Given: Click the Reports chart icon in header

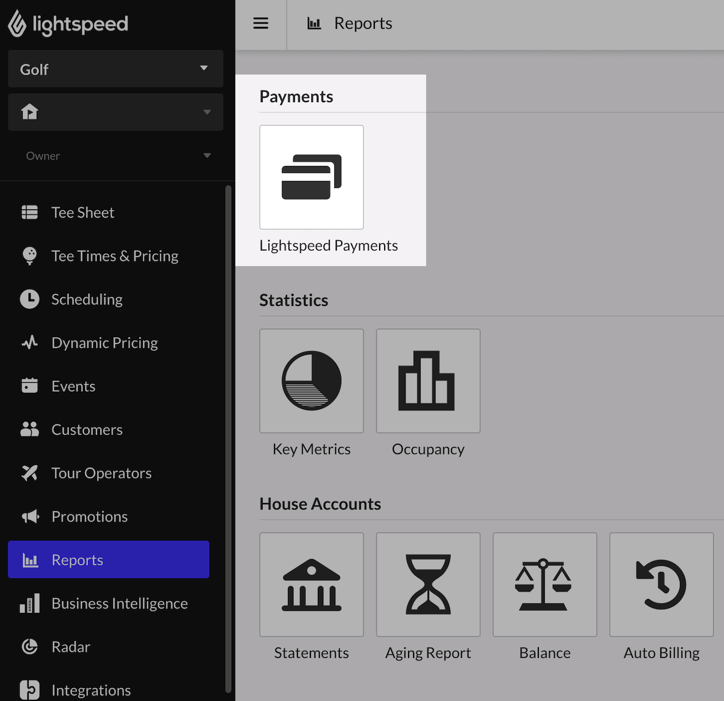Looking at the screenshot, I should (314, 23).
